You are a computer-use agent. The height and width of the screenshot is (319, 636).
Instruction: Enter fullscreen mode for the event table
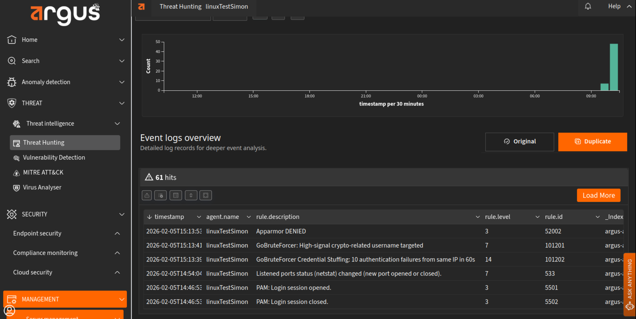tap(206, 195)
